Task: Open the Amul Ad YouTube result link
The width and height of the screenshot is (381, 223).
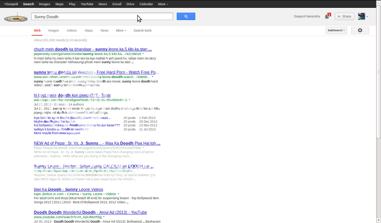Action: tap(91, 212)
